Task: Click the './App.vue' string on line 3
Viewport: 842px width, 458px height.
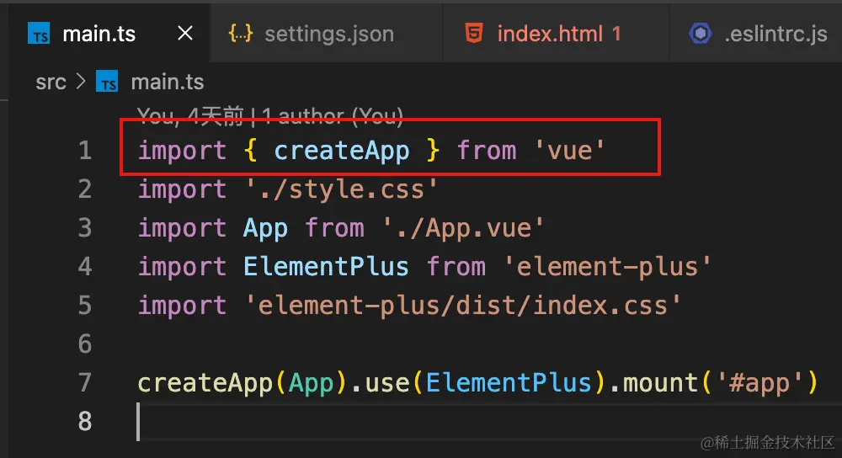Action: click(x=463, y=228)
